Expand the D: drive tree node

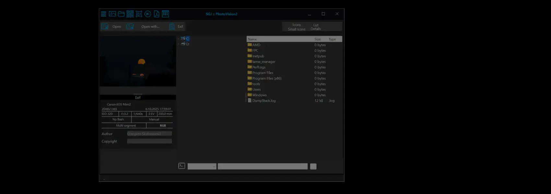pos(178,44)
